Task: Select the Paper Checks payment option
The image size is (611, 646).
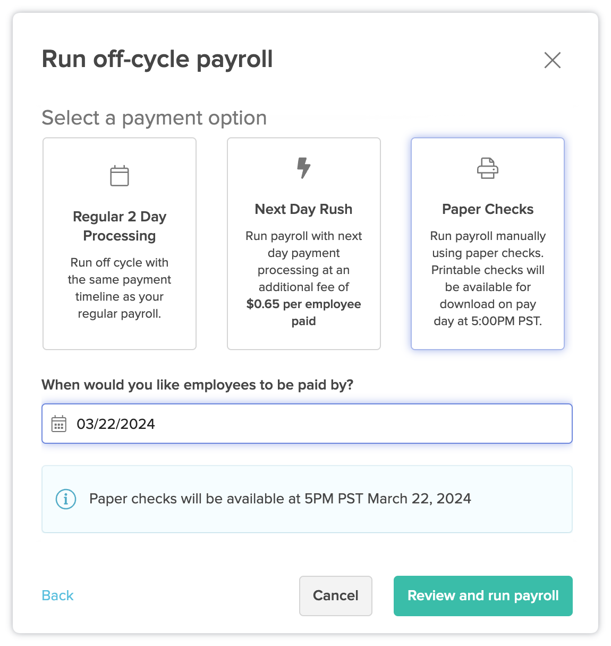Action: [x=487, y=243]
